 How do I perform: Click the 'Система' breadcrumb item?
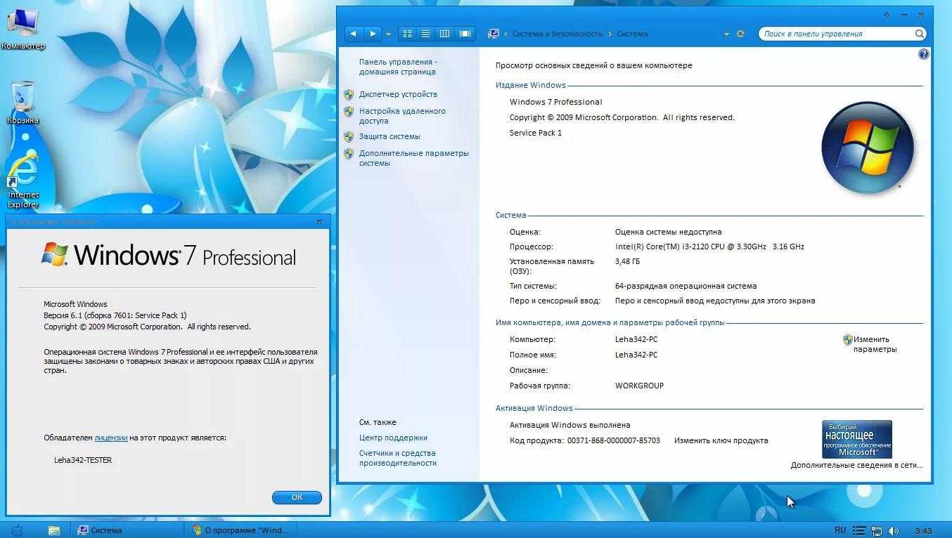pyautogui.click(x=633, y=34)
